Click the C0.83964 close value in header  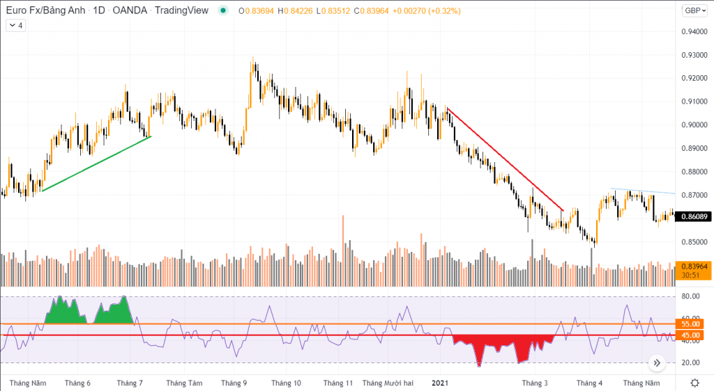371,11
